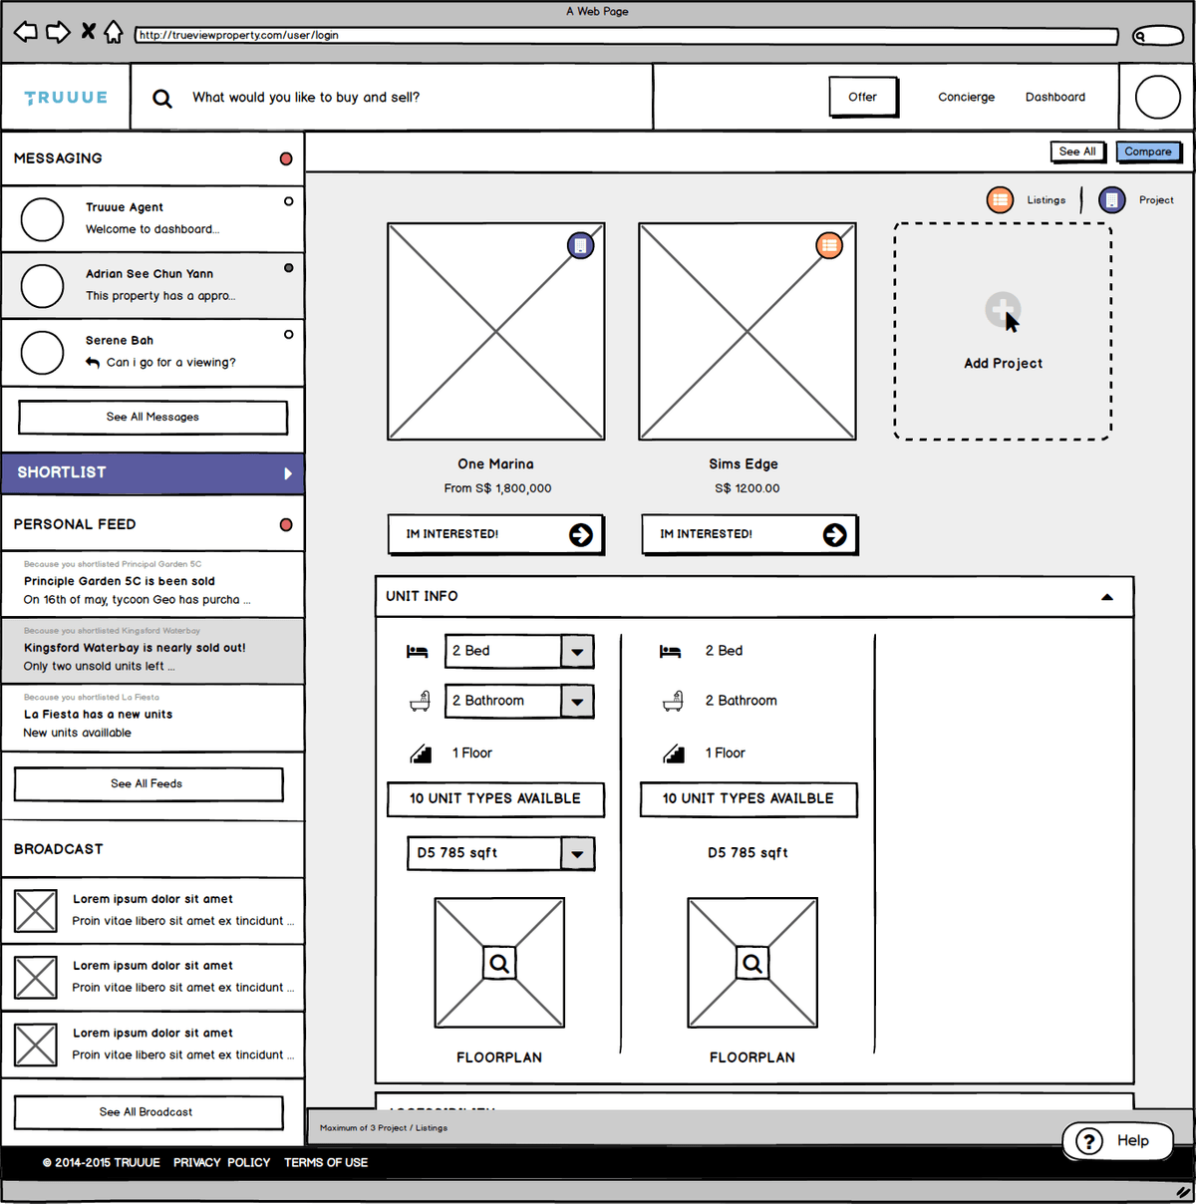Collapse the UNIT INFO section
This screenshot has height=1204, width=1196.
point(1107,597)
